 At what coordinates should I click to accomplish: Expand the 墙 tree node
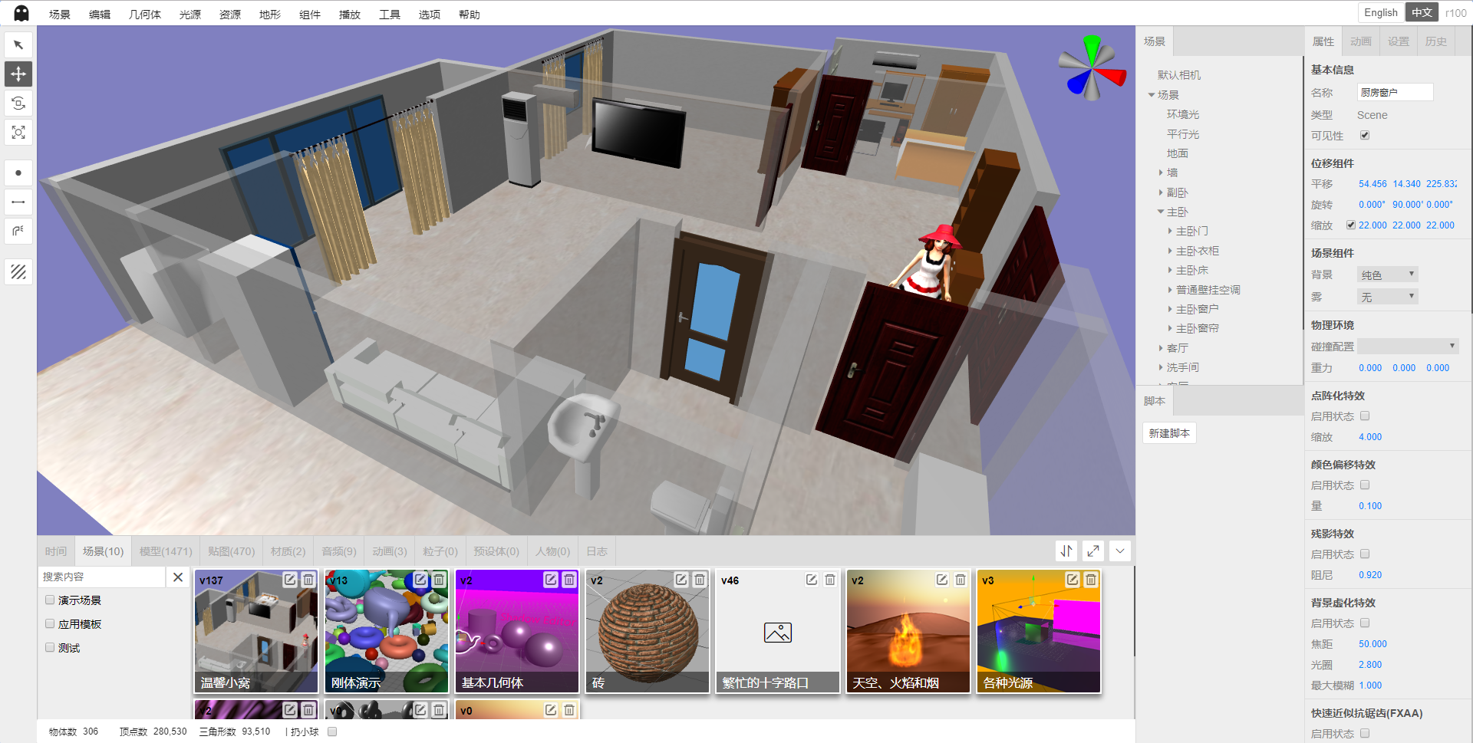coord(1161,173)
